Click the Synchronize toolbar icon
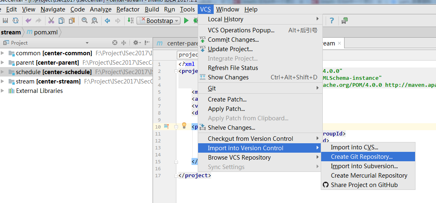The height and width of the screenshot is (203, 436). (16, 20)
